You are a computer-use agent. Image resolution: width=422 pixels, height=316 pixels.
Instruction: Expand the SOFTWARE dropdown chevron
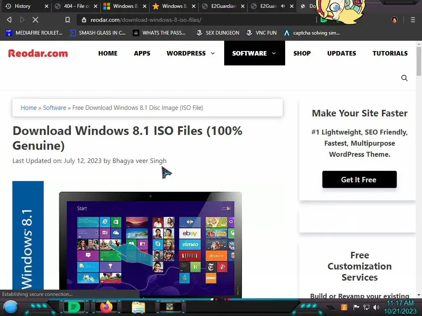[x=274, y=53]
